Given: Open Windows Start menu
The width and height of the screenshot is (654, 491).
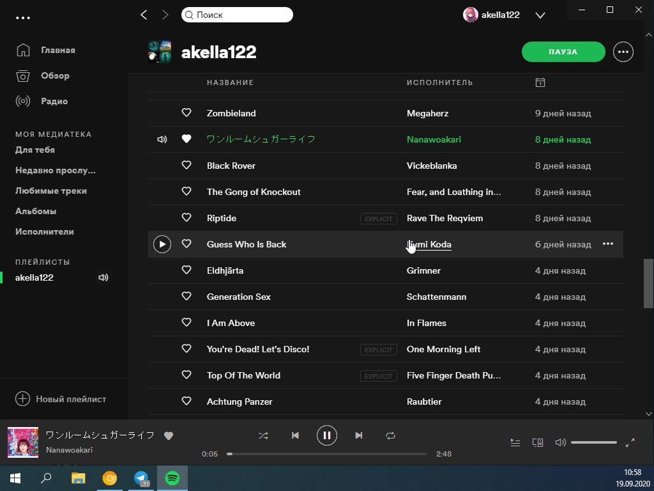Looking at the screenshot, I should [15, 478].
